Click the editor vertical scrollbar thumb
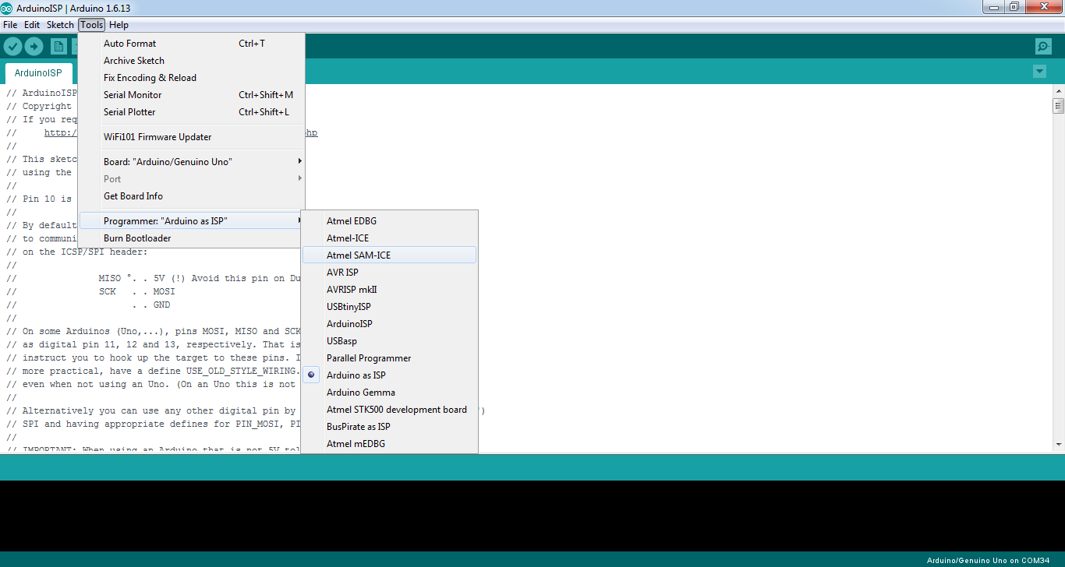This screenshot has width=1065, height=567. click(1058, 105)
